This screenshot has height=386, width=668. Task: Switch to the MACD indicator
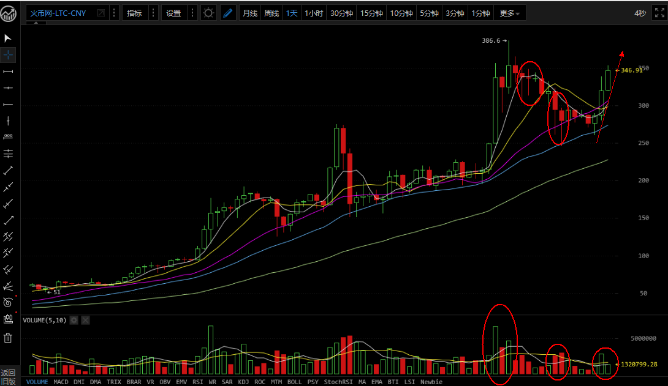[x=61, y=382]
